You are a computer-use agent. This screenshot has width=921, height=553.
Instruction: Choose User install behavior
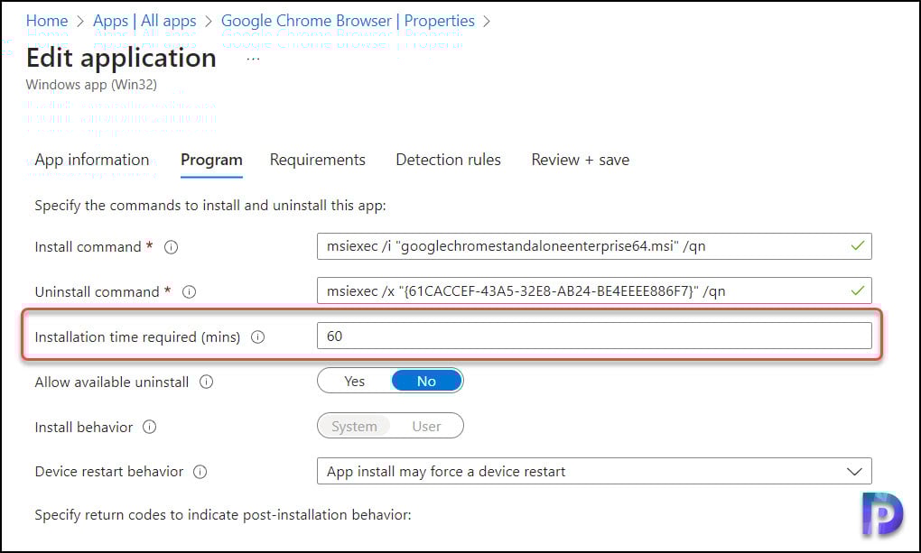(426, 426)
